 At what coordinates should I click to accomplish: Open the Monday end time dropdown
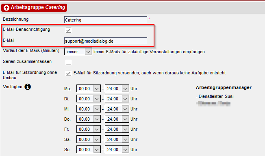click(x=117, y=89)
